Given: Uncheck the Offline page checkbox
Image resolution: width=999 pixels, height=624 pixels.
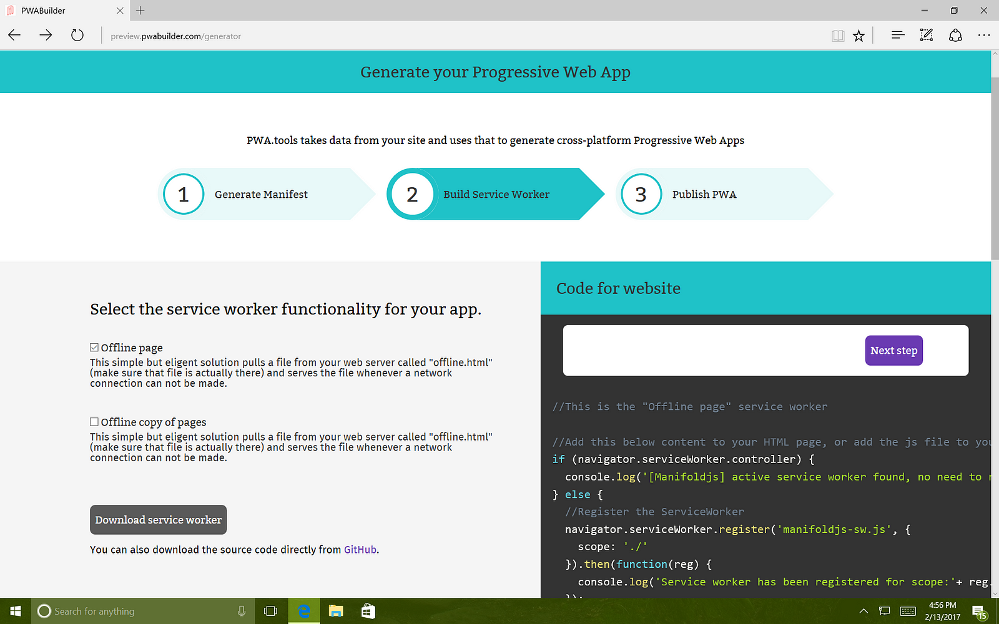Looking at the screenshot, I should 94,348.
